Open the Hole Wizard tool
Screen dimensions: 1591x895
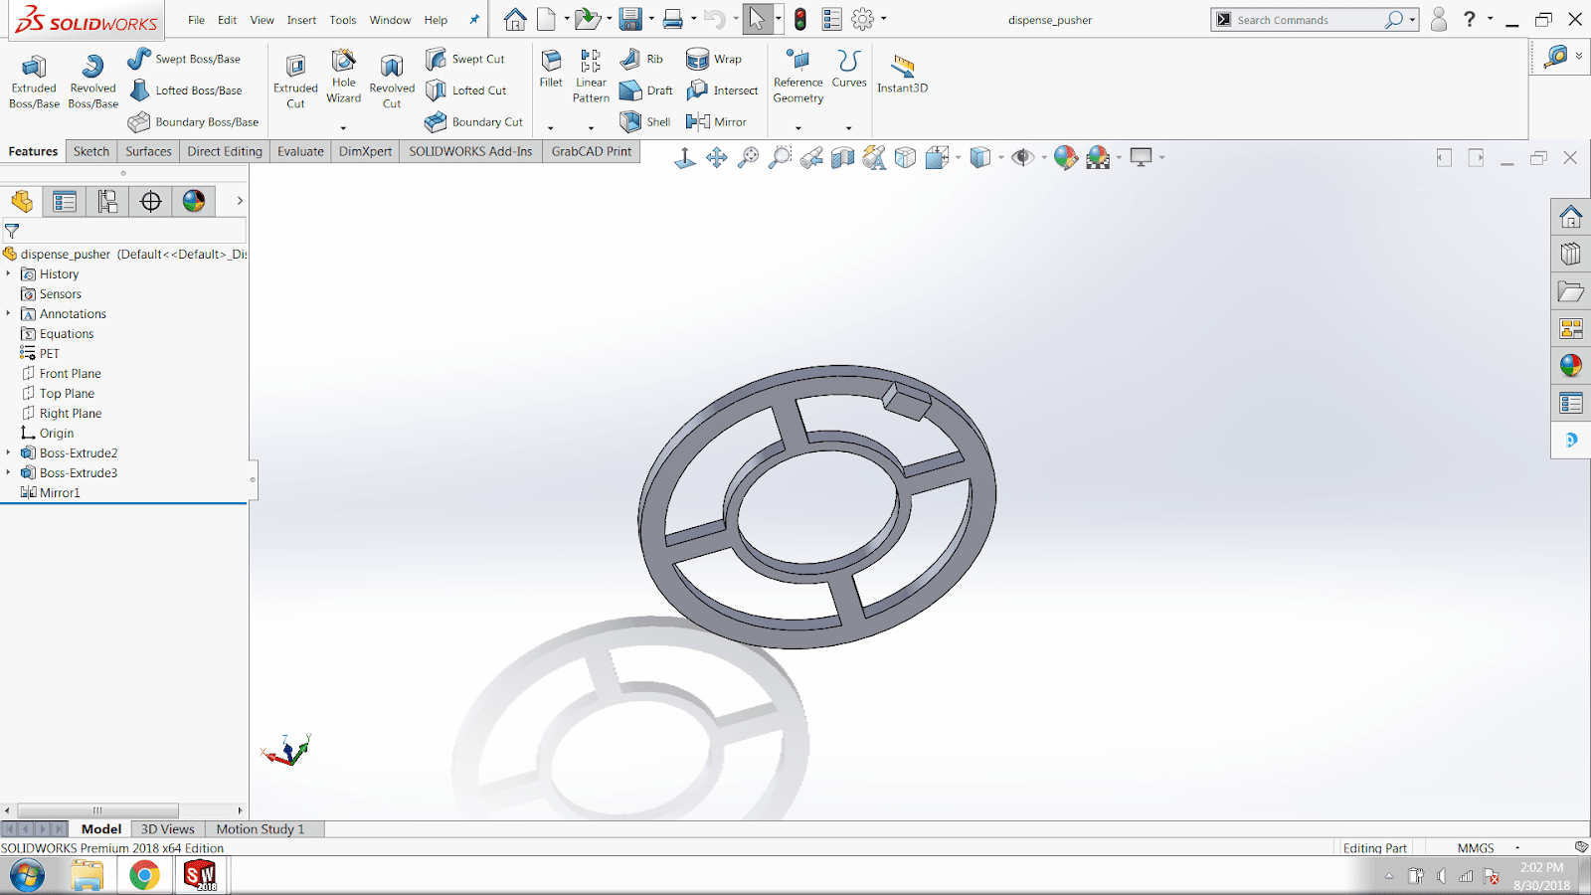343,77
